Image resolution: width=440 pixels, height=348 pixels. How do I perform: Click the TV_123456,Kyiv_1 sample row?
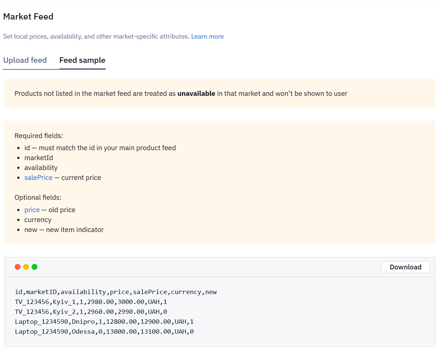coord(91,302)
